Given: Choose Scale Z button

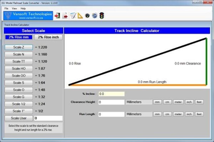Looking at the screenshot, I should tap(19, 47).
